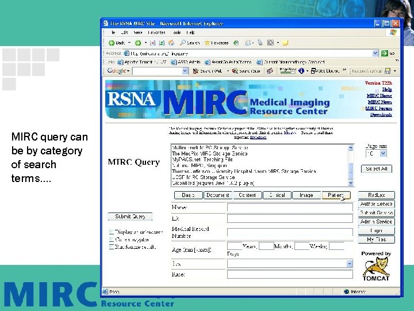414x311 pixels.
Task: Switch to the Basic query tab
Action: pyautogui.click(x=188, y=195)
